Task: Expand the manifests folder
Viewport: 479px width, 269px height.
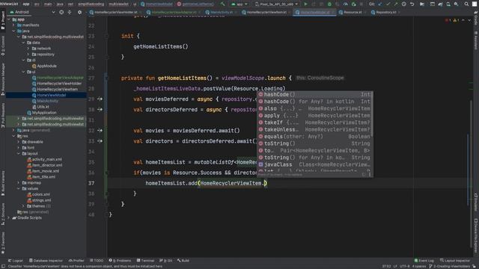Action: [x=13, y=25]
